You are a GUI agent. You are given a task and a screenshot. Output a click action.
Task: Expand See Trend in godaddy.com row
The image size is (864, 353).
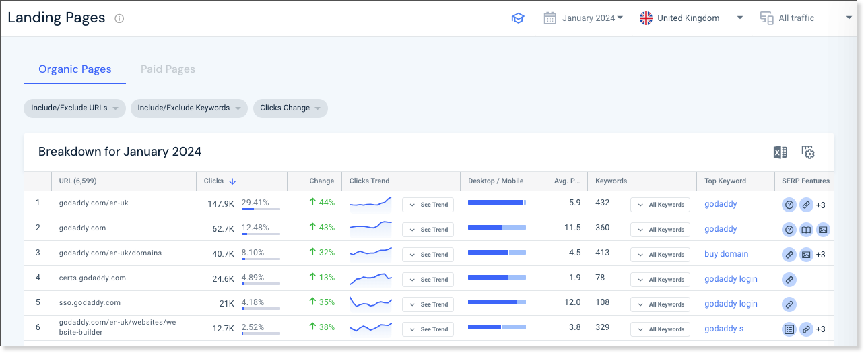click(428, 230)
